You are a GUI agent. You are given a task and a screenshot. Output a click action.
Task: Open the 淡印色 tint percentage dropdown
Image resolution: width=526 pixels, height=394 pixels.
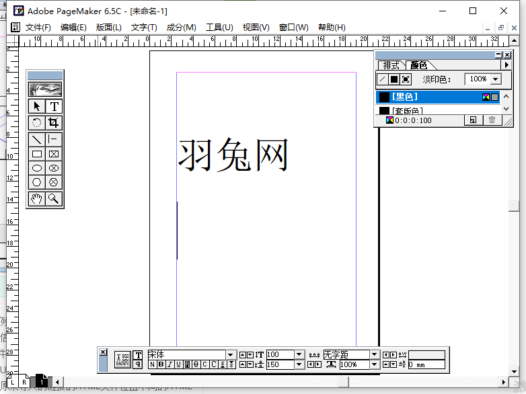[x=496, y=79]
